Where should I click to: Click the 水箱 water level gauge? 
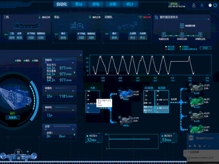[93, 102]
